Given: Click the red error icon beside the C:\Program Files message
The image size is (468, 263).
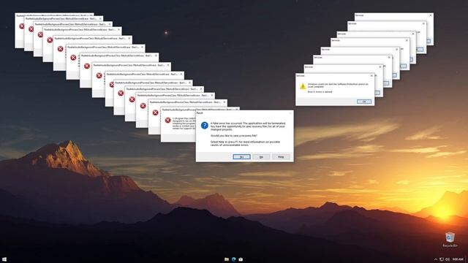Looking at the screenshot, I should [167, 120].
